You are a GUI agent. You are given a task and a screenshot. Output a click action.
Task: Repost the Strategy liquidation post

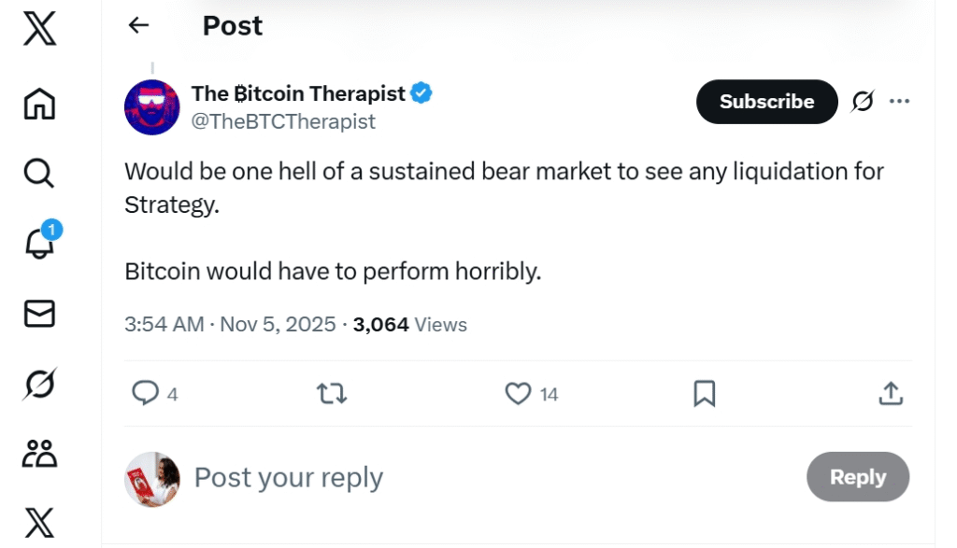click(x=332, y=394)
